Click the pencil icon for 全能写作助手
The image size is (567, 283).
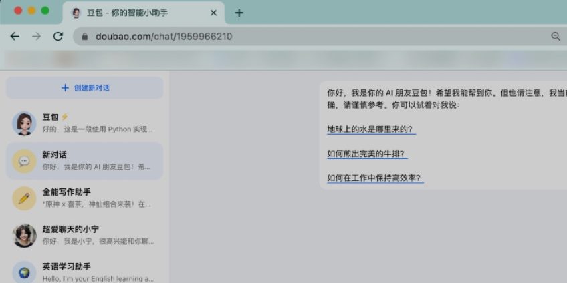[24, 198]
